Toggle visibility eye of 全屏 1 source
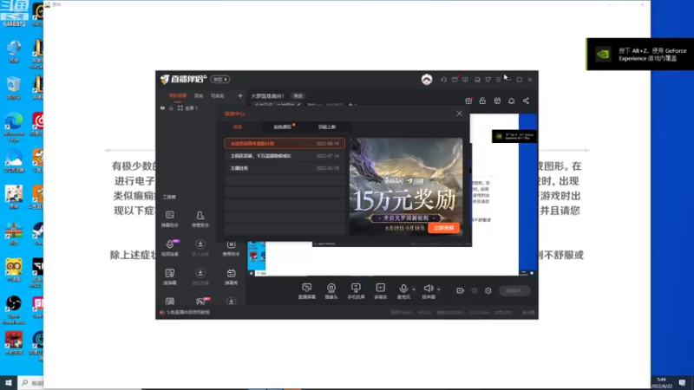 coord(162,107)
